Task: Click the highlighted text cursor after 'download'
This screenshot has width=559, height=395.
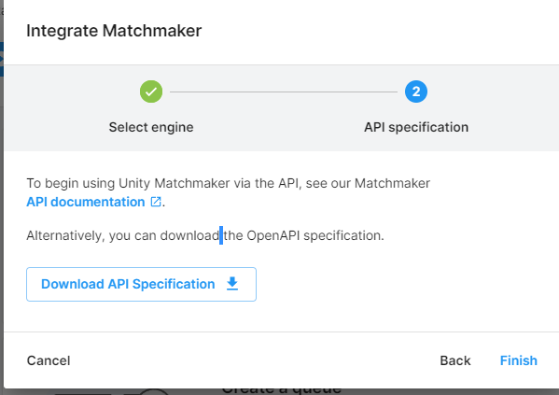Action: (x=221, y=235)
